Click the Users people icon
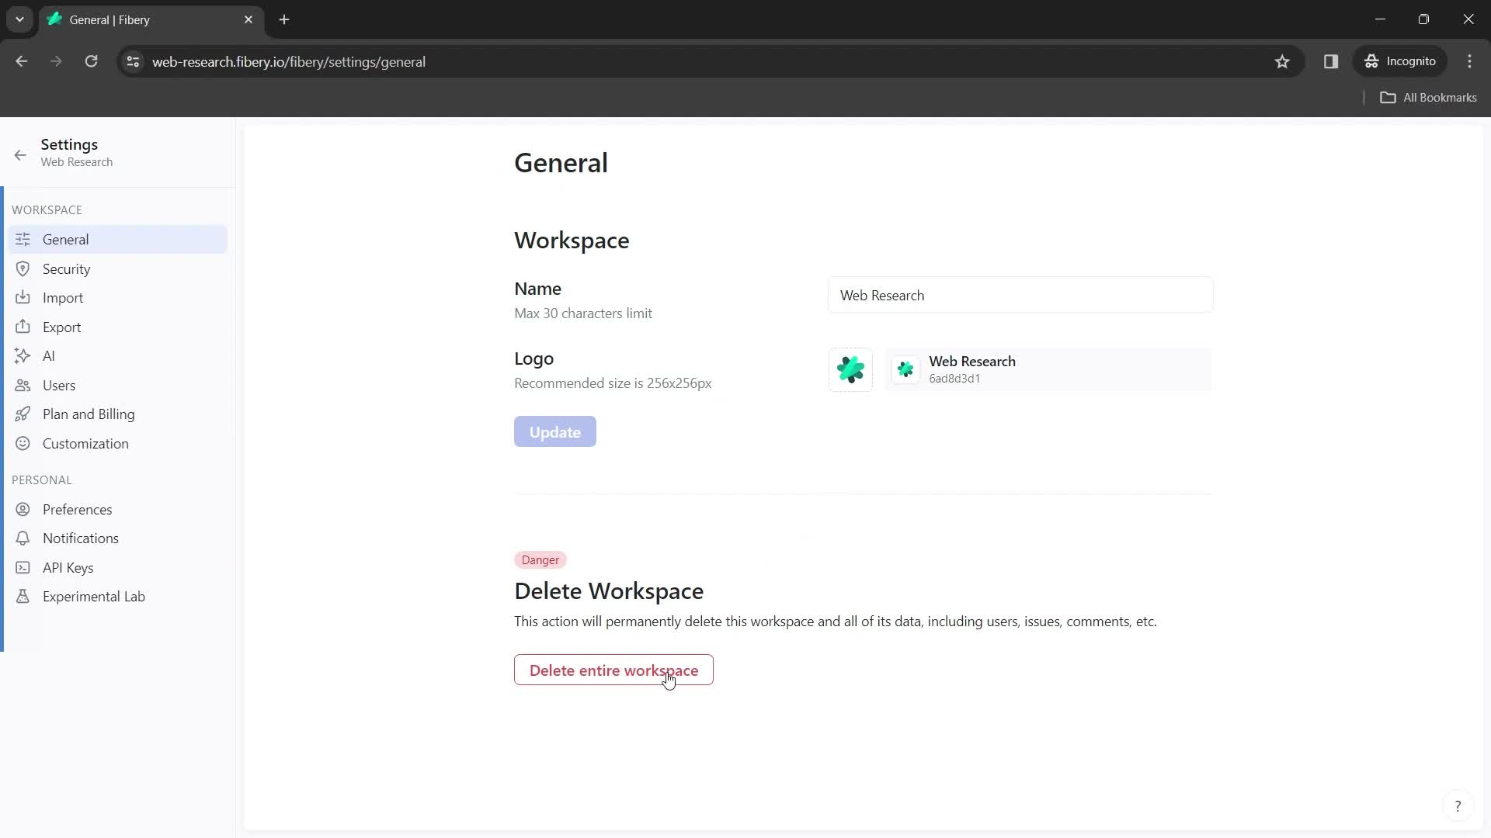The width and height of the screenshot is (1491, 838). tap(23, 385)
